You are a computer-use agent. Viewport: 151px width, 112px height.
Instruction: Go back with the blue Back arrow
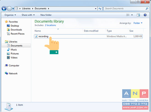(x=4, y=9)
